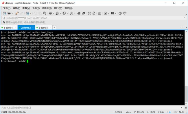Click the globe Encoding icon
188x114 pixels.
point(64,13)
